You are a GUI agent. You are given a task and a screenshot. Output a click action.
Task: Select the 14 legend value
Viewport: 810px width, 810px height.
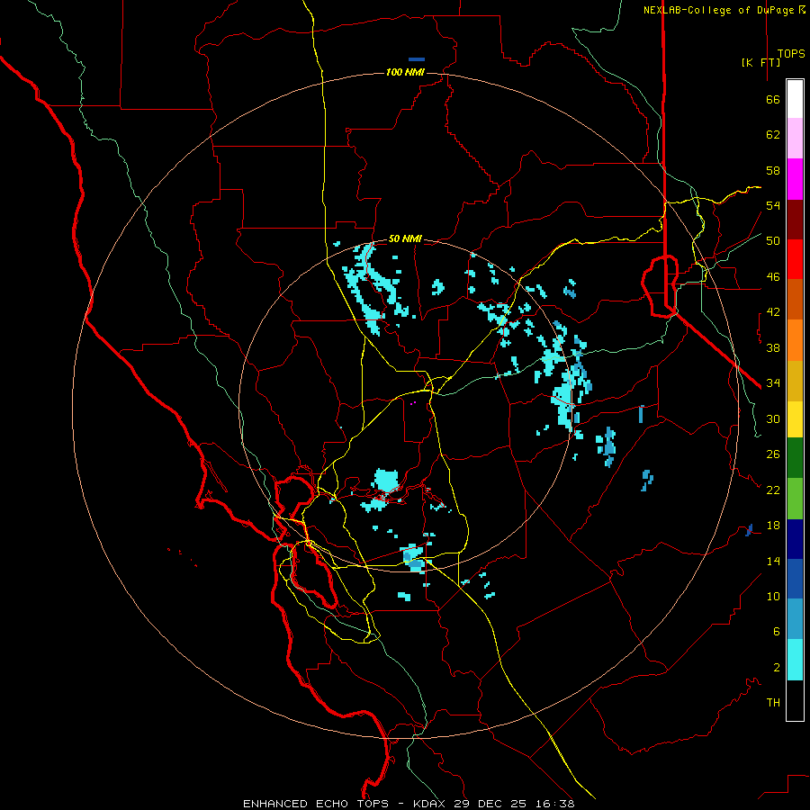pos(773,561)
